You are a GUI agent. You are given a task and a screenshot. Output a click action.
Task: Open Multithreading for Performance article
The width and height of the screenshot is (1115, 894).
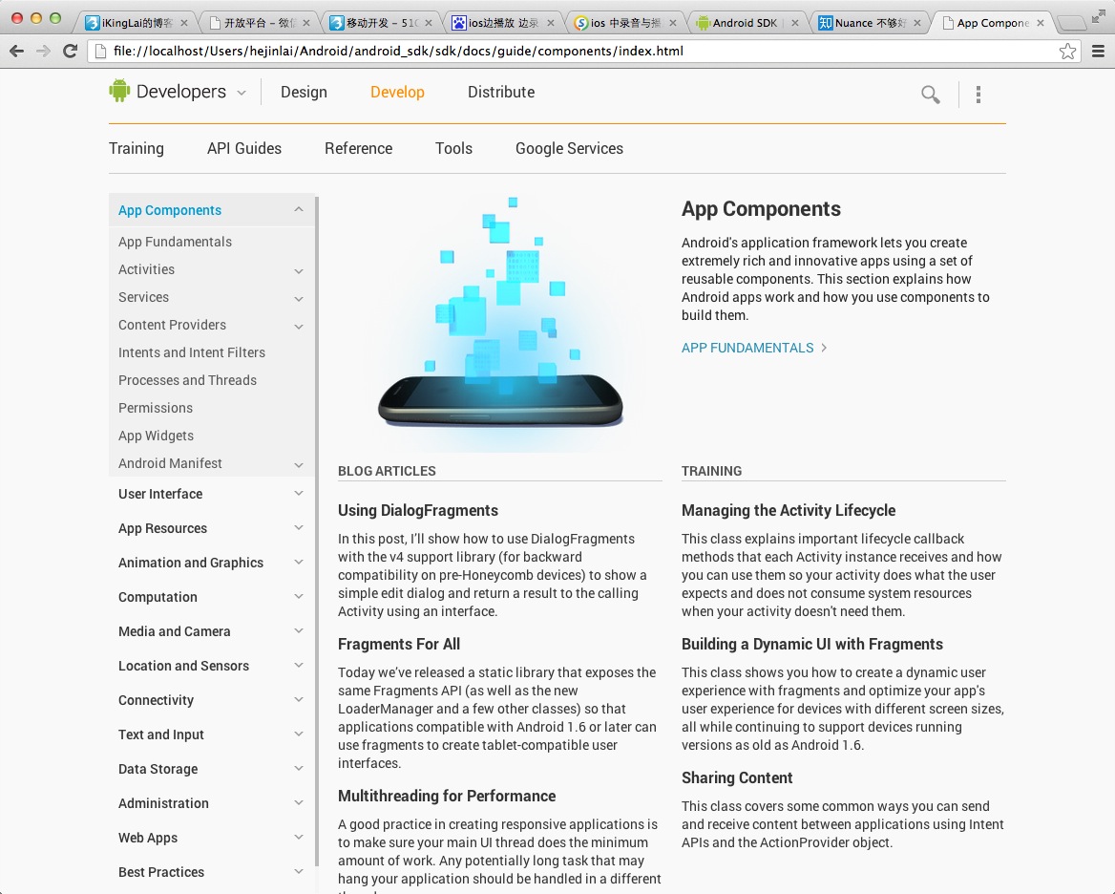point(447,796)
